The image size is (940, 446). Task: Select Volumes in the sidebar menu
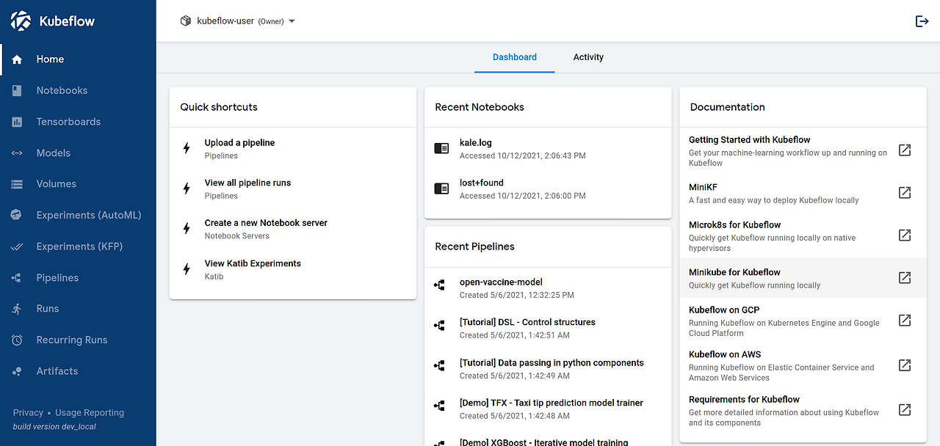[x=78, y=184]
